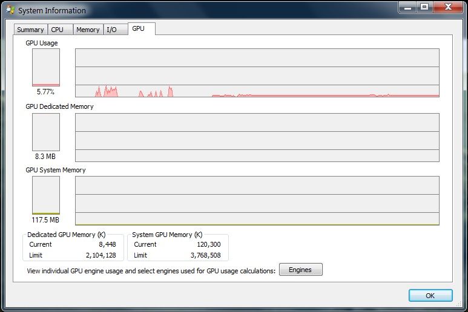The width and height of the screenshot is (468, 312).
Task: Click the Dedicated Current value 8,448
Action: (x=107, y=244)
